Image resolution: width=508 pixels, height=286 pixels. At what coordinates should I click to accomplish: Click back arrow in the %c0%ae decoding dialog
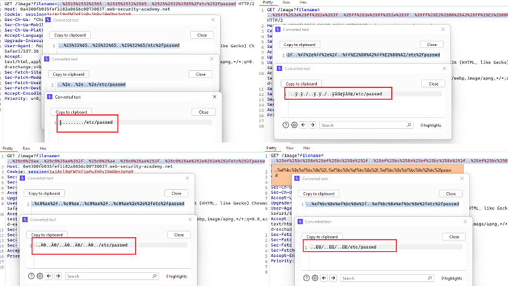pos(49,276)
